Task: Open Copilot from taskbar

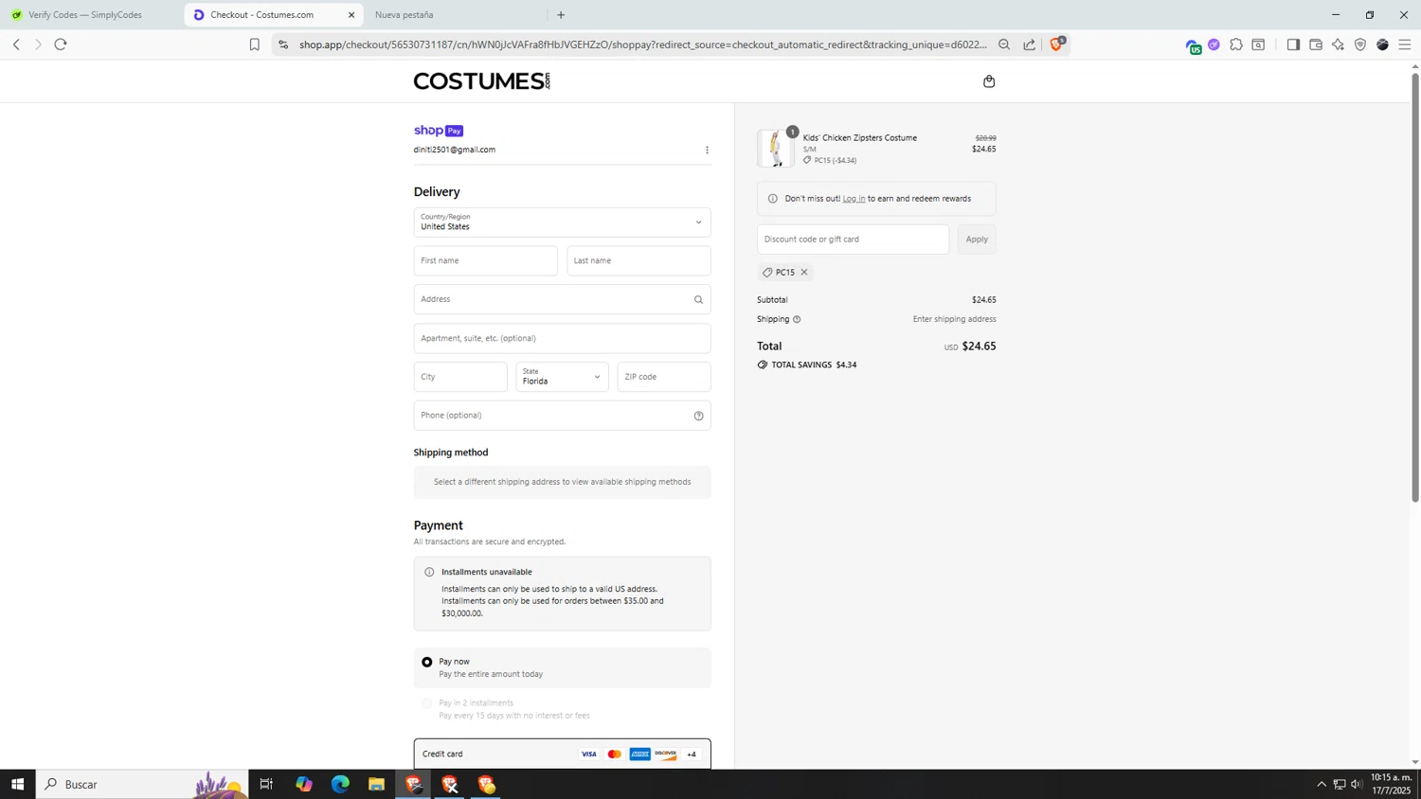Action: point(304,784)
